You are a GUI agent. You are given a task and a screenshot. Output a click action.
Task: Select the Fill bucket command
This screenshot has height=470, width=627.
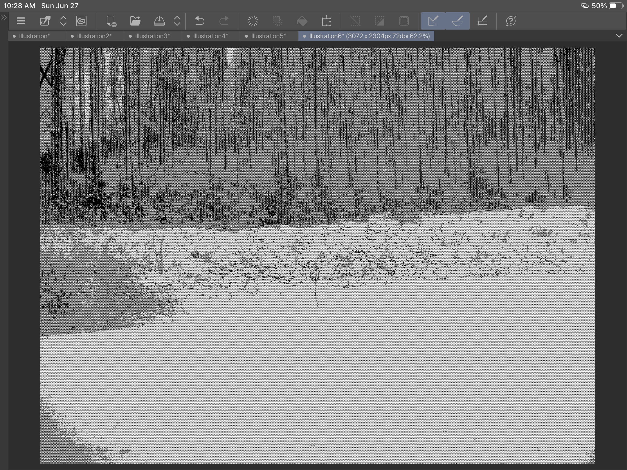(302, 21)
